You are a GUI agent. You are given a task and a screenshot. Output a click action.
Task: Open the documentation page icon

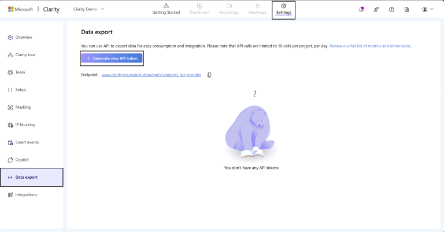coord(406,9)
